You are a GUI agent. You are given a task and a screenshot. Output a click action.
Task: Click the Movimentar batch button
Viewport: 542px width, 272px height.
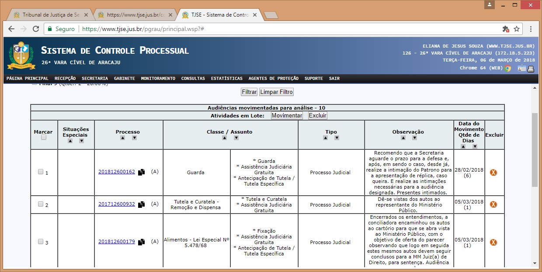point(287,116)
